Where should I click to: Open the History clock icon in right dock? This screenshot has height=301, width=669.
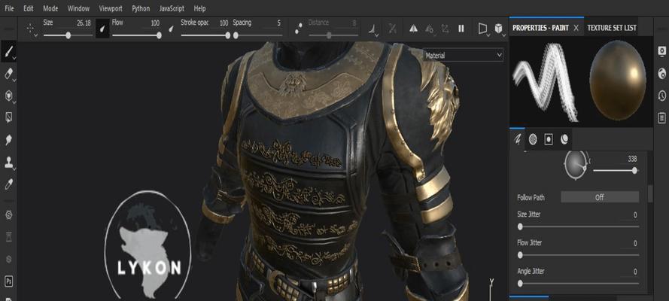tap(661, 96)
